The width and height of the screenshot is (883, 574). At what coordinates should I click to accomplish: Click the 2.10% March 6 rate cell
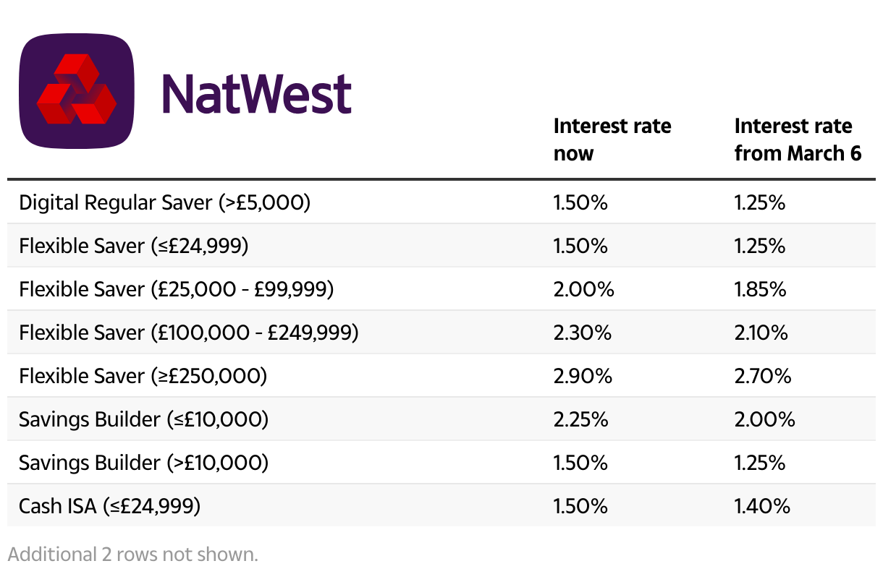(x=761, y=333)
